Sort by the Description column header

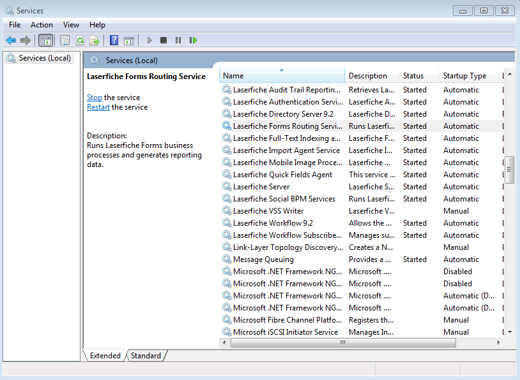[x=372, y=76]
